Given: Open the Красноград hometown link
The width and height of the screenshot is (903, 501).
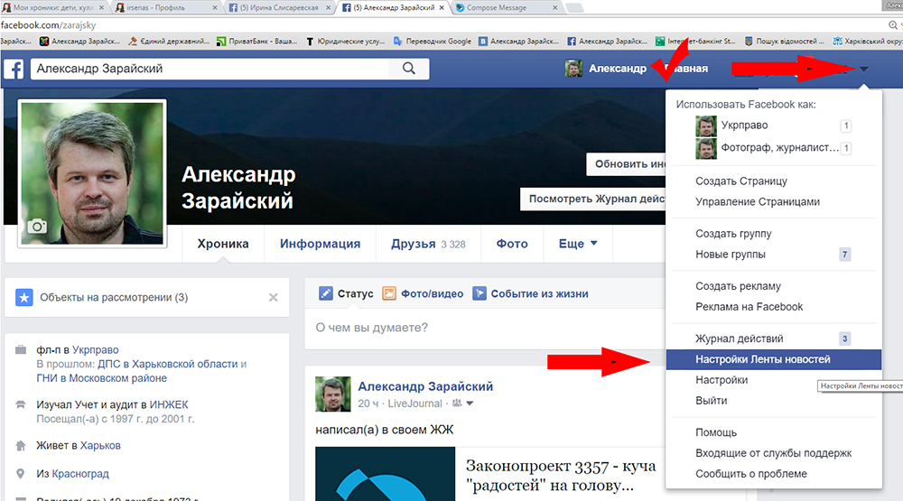Looking at the screenshot, I should (80, 473).
